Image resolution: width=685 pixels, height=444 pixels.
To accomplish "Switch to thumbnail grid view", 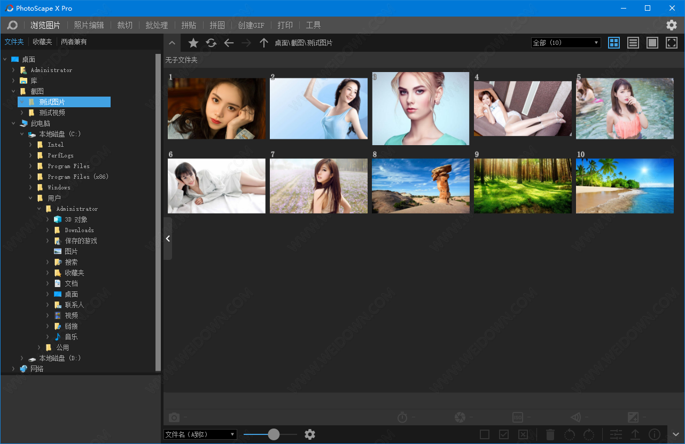I will click(x=614, y=43).
